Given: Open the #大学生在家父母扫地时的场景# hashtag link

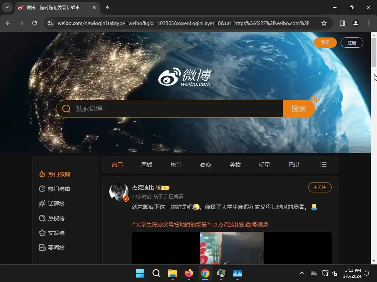Looking at the screenshot, I should pyautogui.click(x=171, y=225).
